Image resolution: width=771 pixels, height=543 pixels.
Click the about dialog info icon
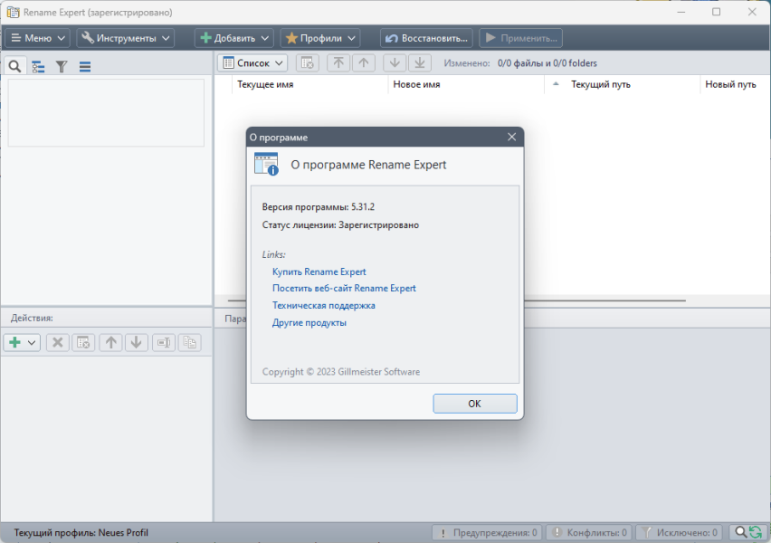tap(267, 165)
